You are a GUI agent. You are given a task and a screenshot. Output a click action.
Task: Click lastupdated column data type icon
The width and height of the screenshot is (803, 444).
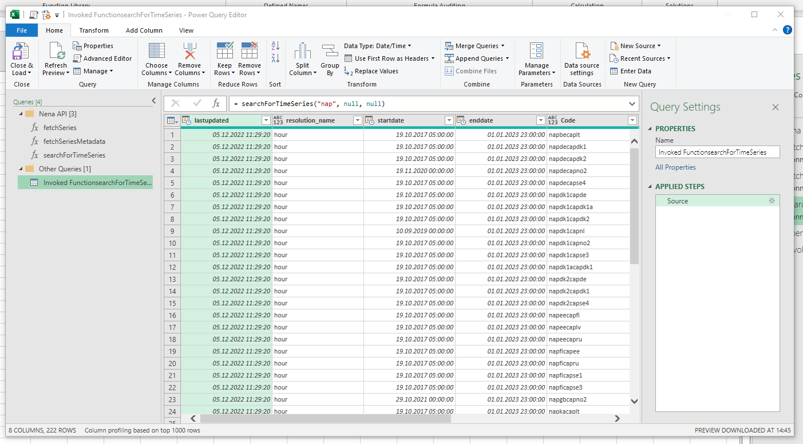[187, 120]
